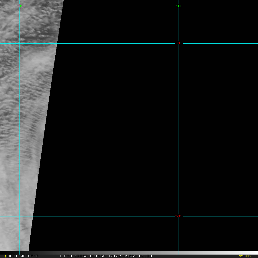Click intersection of -100 and -20 gridlines
The height and width of the screenshot is (258, 258).
click(x=179, y=43)
